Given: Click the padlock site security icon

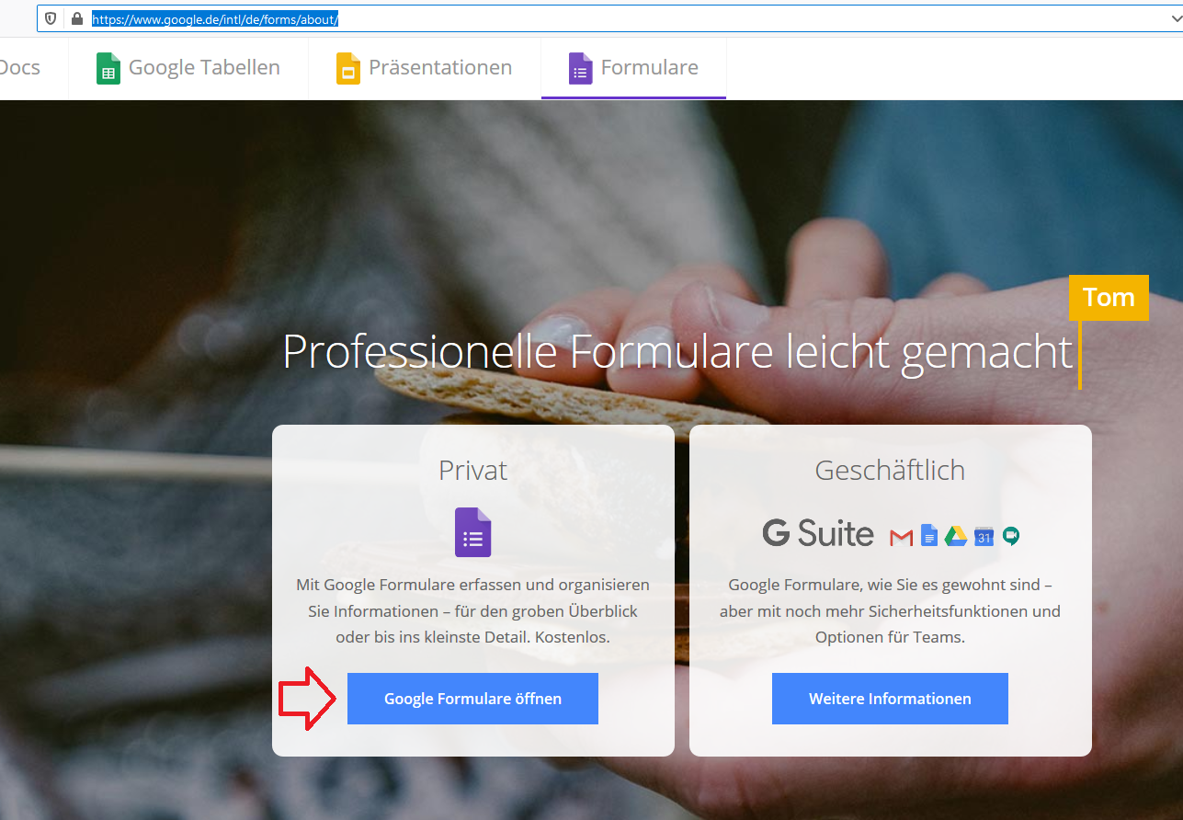Looking at the screenshot, I should [x=76, y=18].
